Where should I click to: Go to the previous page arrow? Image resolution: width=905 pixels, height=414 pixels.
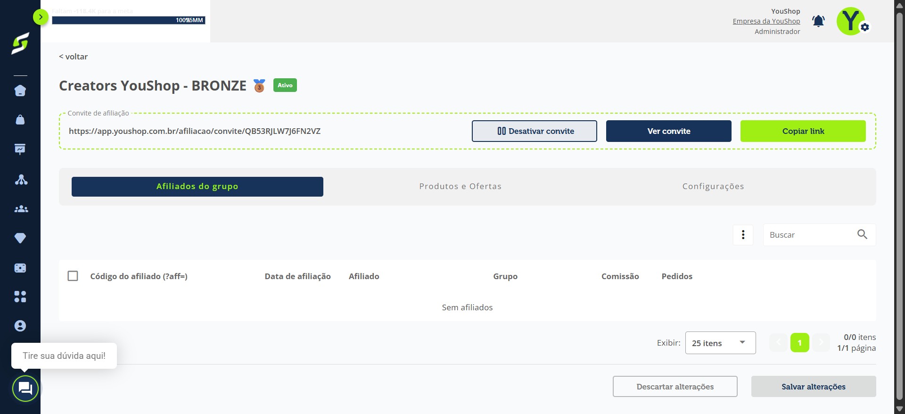(779, 343)
